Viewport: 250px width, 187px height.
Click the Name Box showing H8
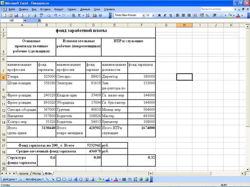(12, 21)
